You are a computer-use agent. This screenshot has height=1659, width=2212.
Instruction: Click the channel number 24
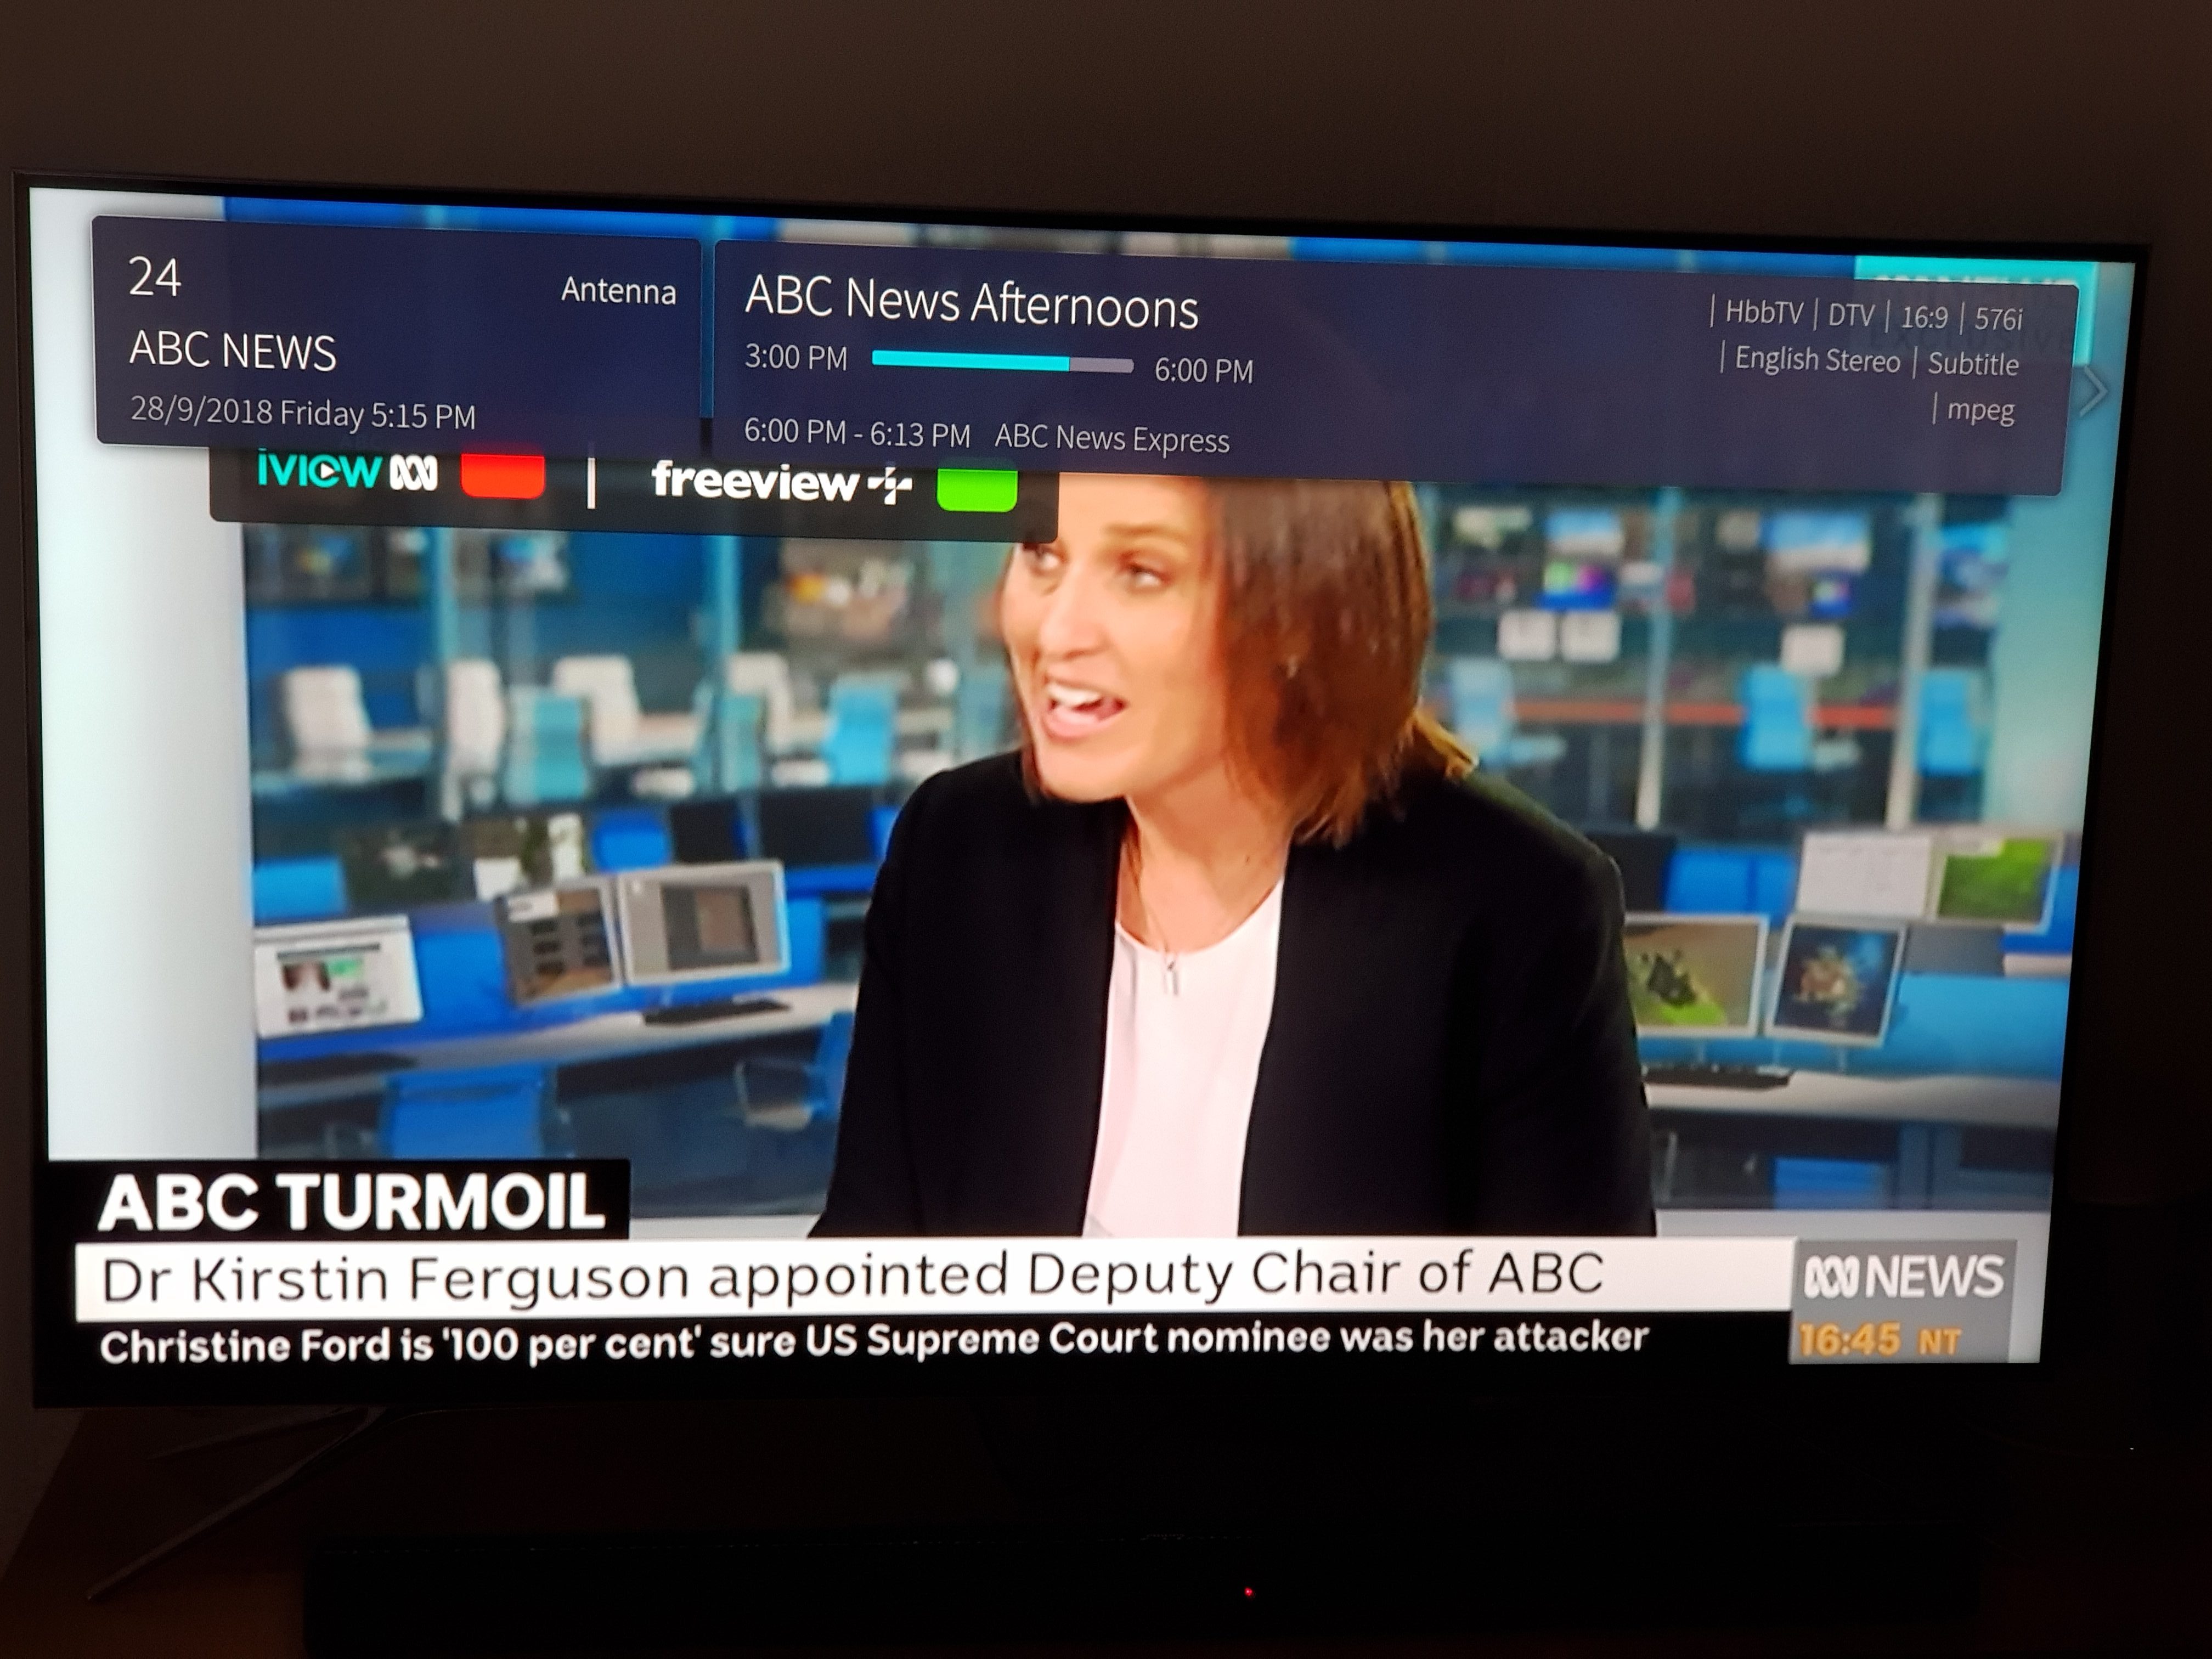[x=155, y=277]
